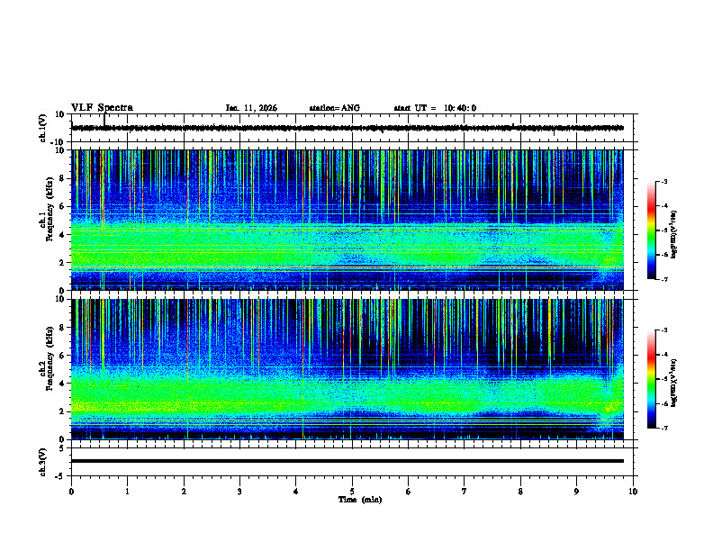Screen dimensions: 713x551
Task: Select the date text "Jan. 11, 2026"
Action: (x=251, y=108)
